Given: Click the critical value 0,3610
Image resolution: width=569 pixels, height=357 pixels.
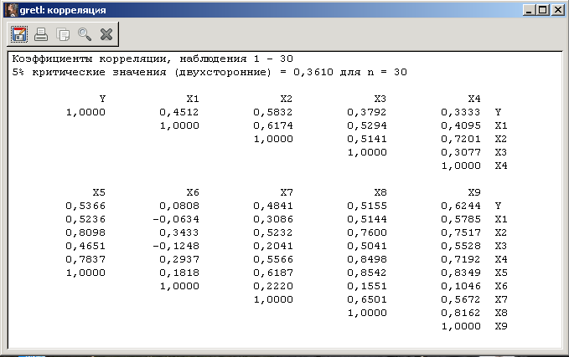Looking at the screenshot, I should [313, 72].
